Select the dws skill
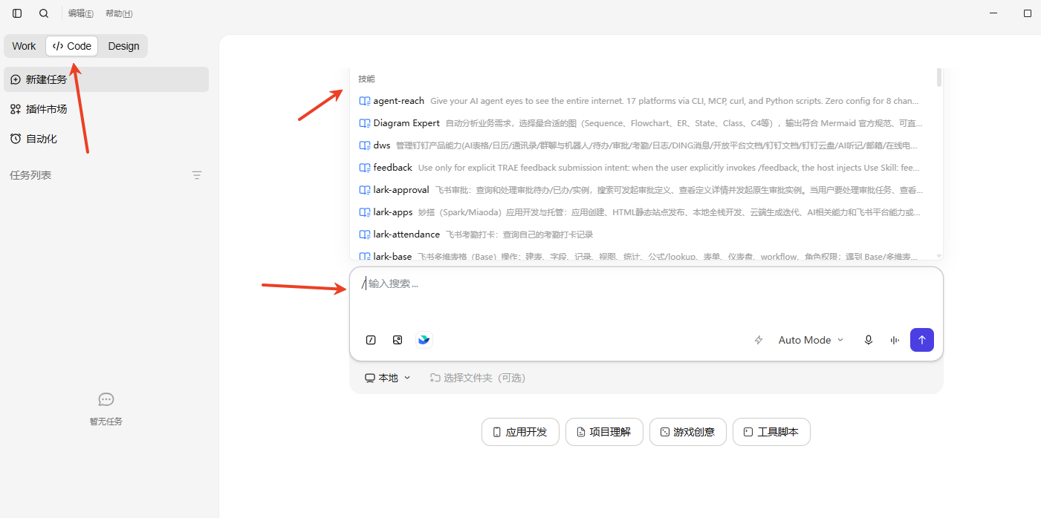Viewport: 1041px width, 518px height. click(643, 145)
